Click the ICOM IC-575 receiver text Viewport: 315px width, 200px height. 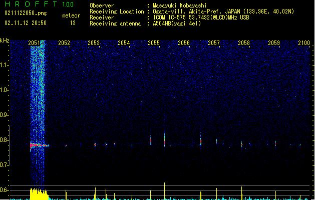pyautogui.click(x=201, y=17)
